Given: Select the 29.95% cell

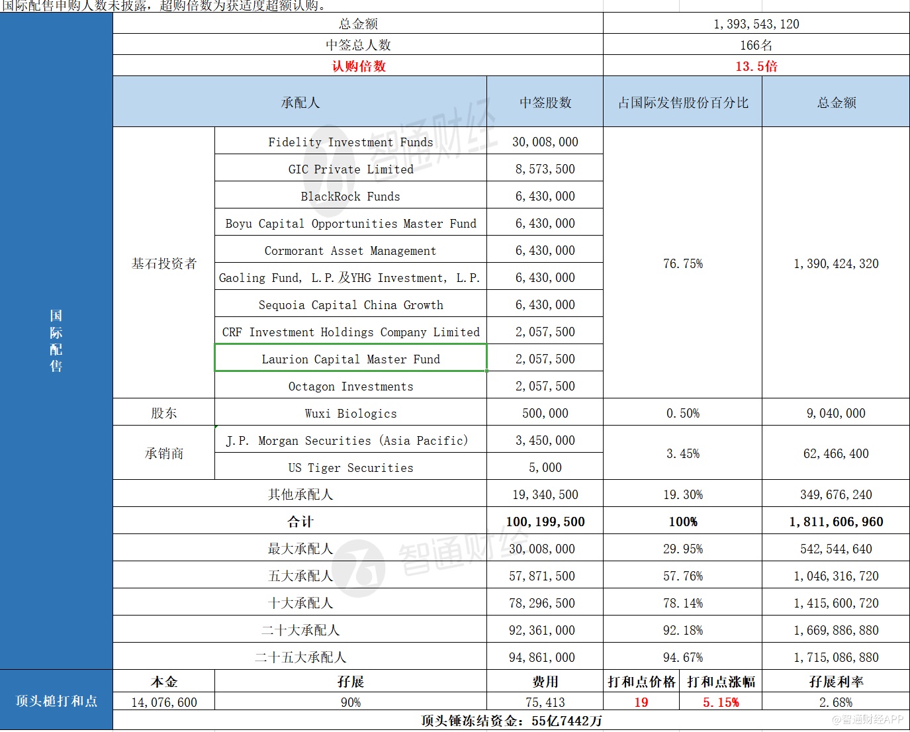Looking at the screenshot, I should [683, 549].
